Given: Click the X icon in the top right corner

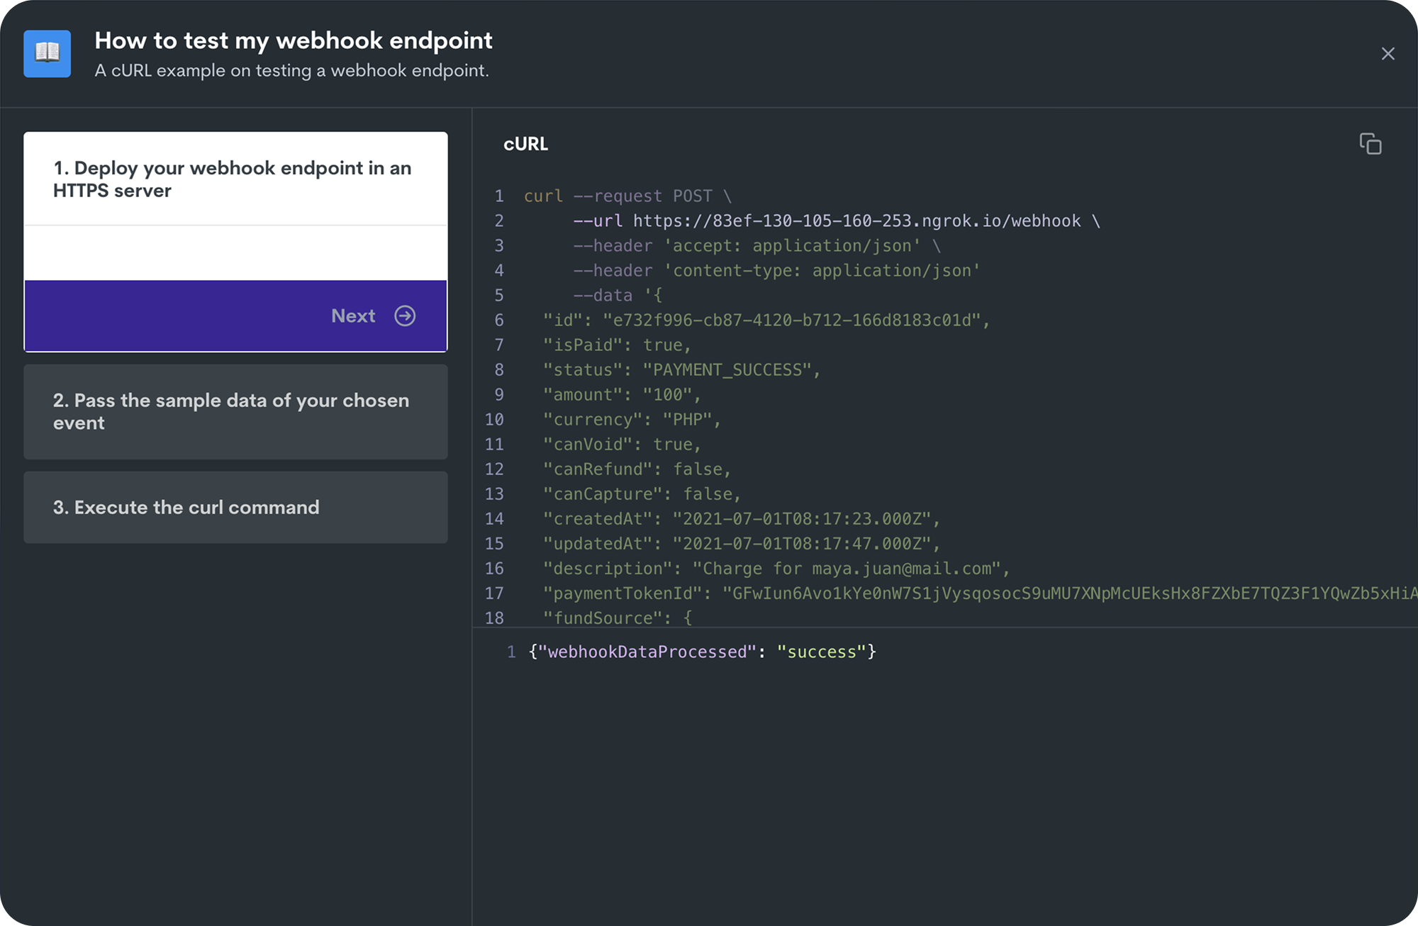Looking at the screenshot, I should coord(1388,54).
